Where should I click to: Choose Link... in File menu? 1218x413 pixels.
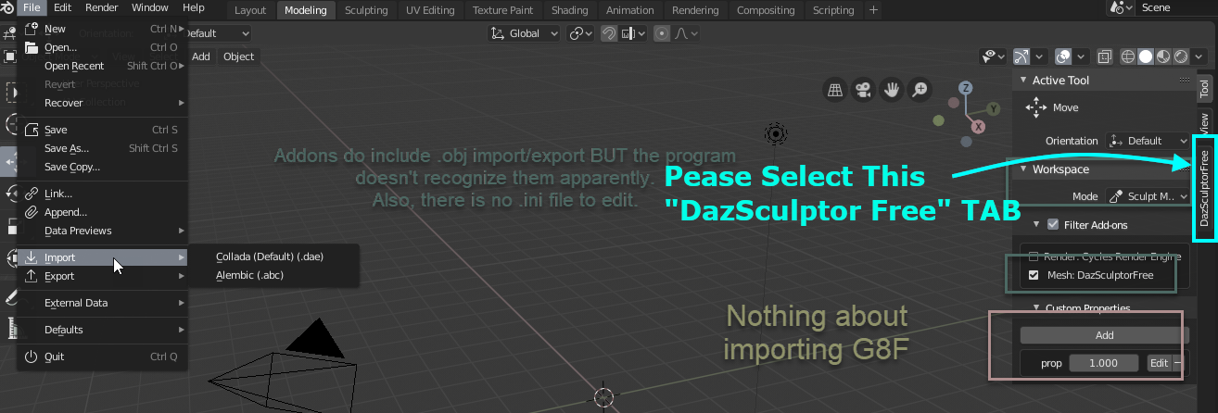pyautogui.click(x=102, y=194)
